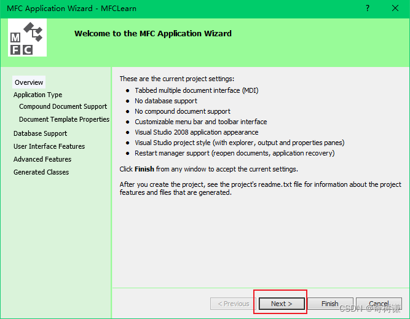Click the disabled < Previous button
410x319 pixels.
pyautogui.click(x=234, y=304)
